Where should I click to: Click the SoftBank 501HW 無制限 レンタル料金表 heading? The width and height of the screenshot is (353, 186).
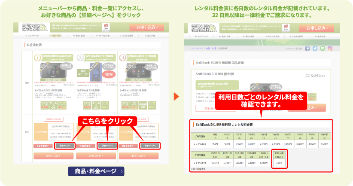pos(224,125)
